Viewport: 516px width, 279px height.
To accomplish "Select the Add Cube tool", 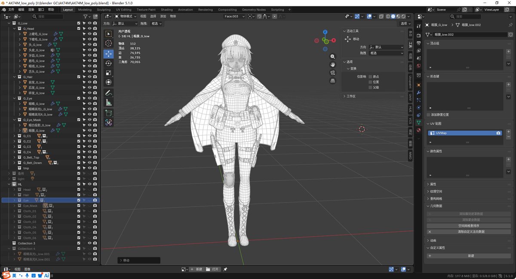I will (108, 113).
